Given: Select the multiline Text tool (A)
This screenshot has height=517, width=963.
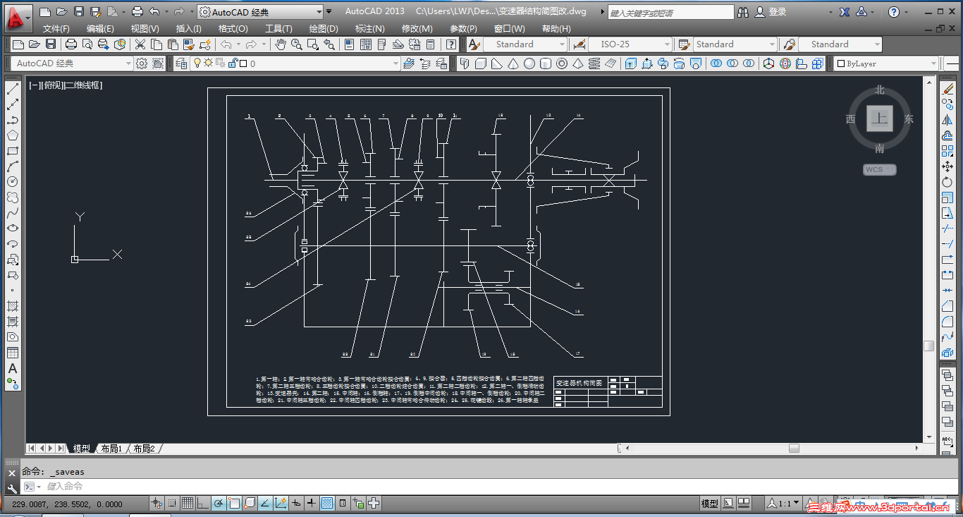Looking at the screenshot, I should (x=13, y=368).
